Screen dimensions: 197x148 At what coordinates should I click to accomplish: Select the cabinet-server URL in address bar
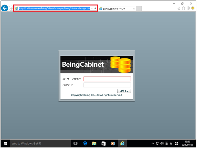tap(54, 8)
